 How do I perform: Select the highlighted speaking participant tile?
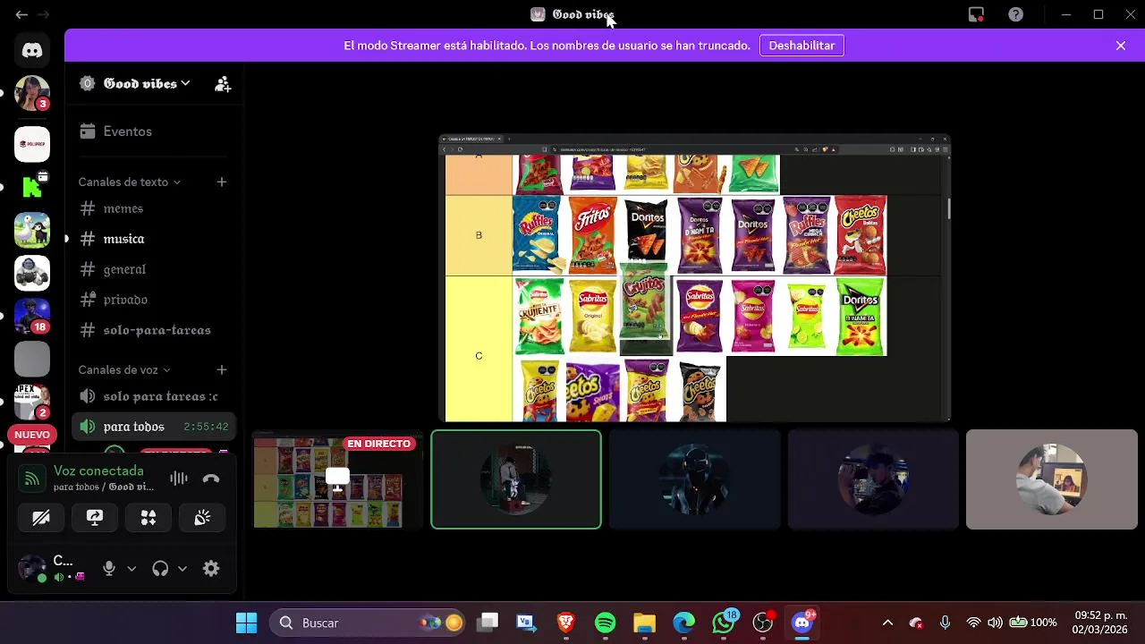(x=516, y=479)
